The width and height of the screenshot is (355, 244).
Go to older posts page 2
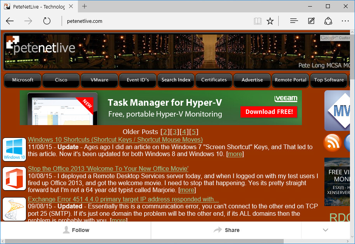(x=165, y=132)
